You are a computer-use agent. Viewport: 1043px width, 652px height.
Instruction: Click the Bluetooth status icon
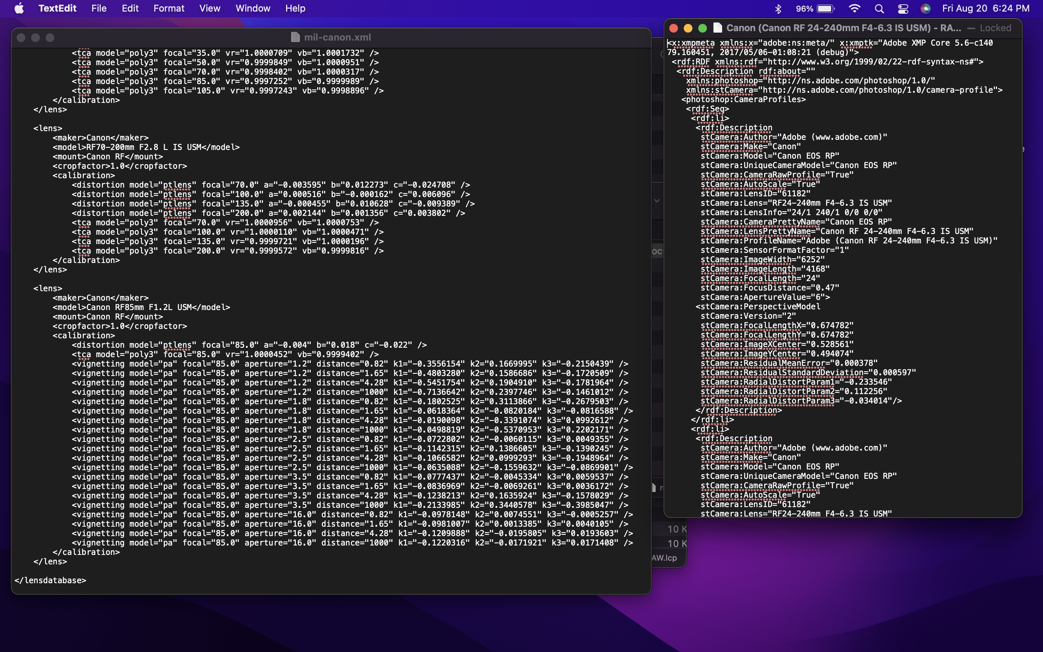tap(778, 9)
